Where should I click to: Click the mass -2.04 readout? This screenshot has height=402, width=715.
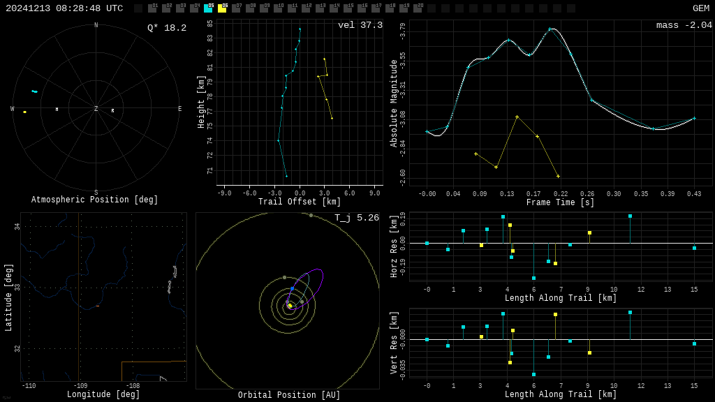684,25
